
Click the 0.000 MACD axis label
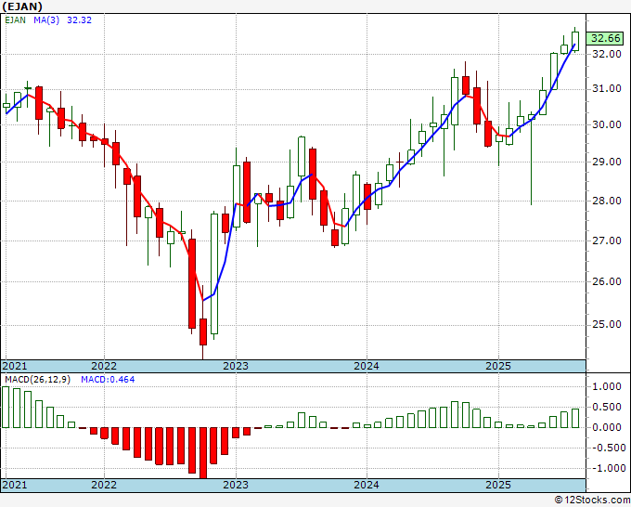click(x=607, y=427)
